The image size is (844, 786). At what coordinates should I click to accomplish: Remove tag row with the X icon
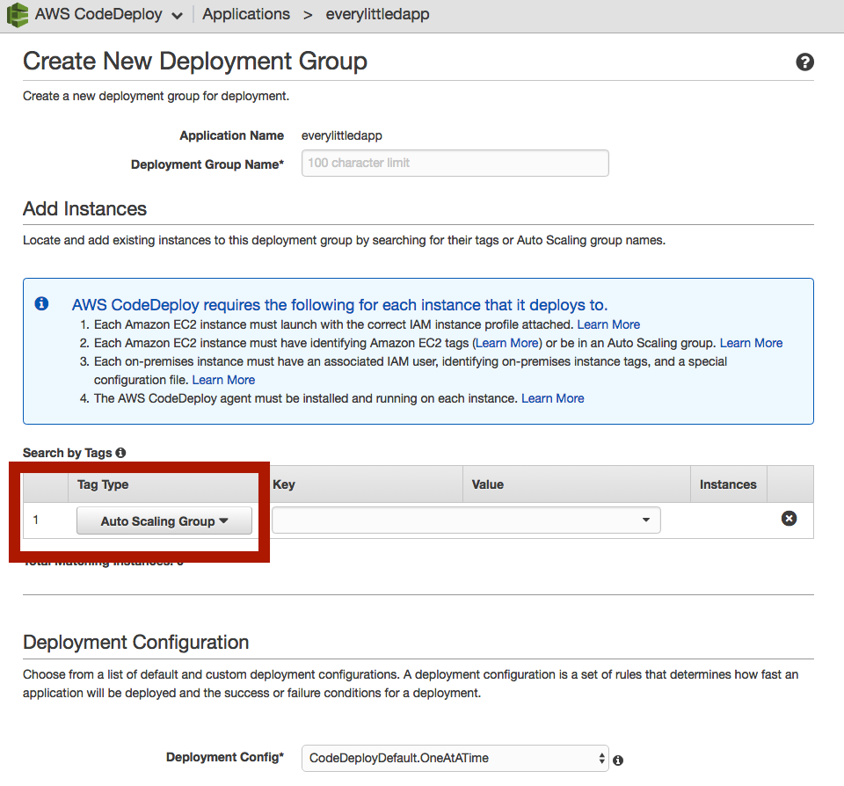[789, 519]
